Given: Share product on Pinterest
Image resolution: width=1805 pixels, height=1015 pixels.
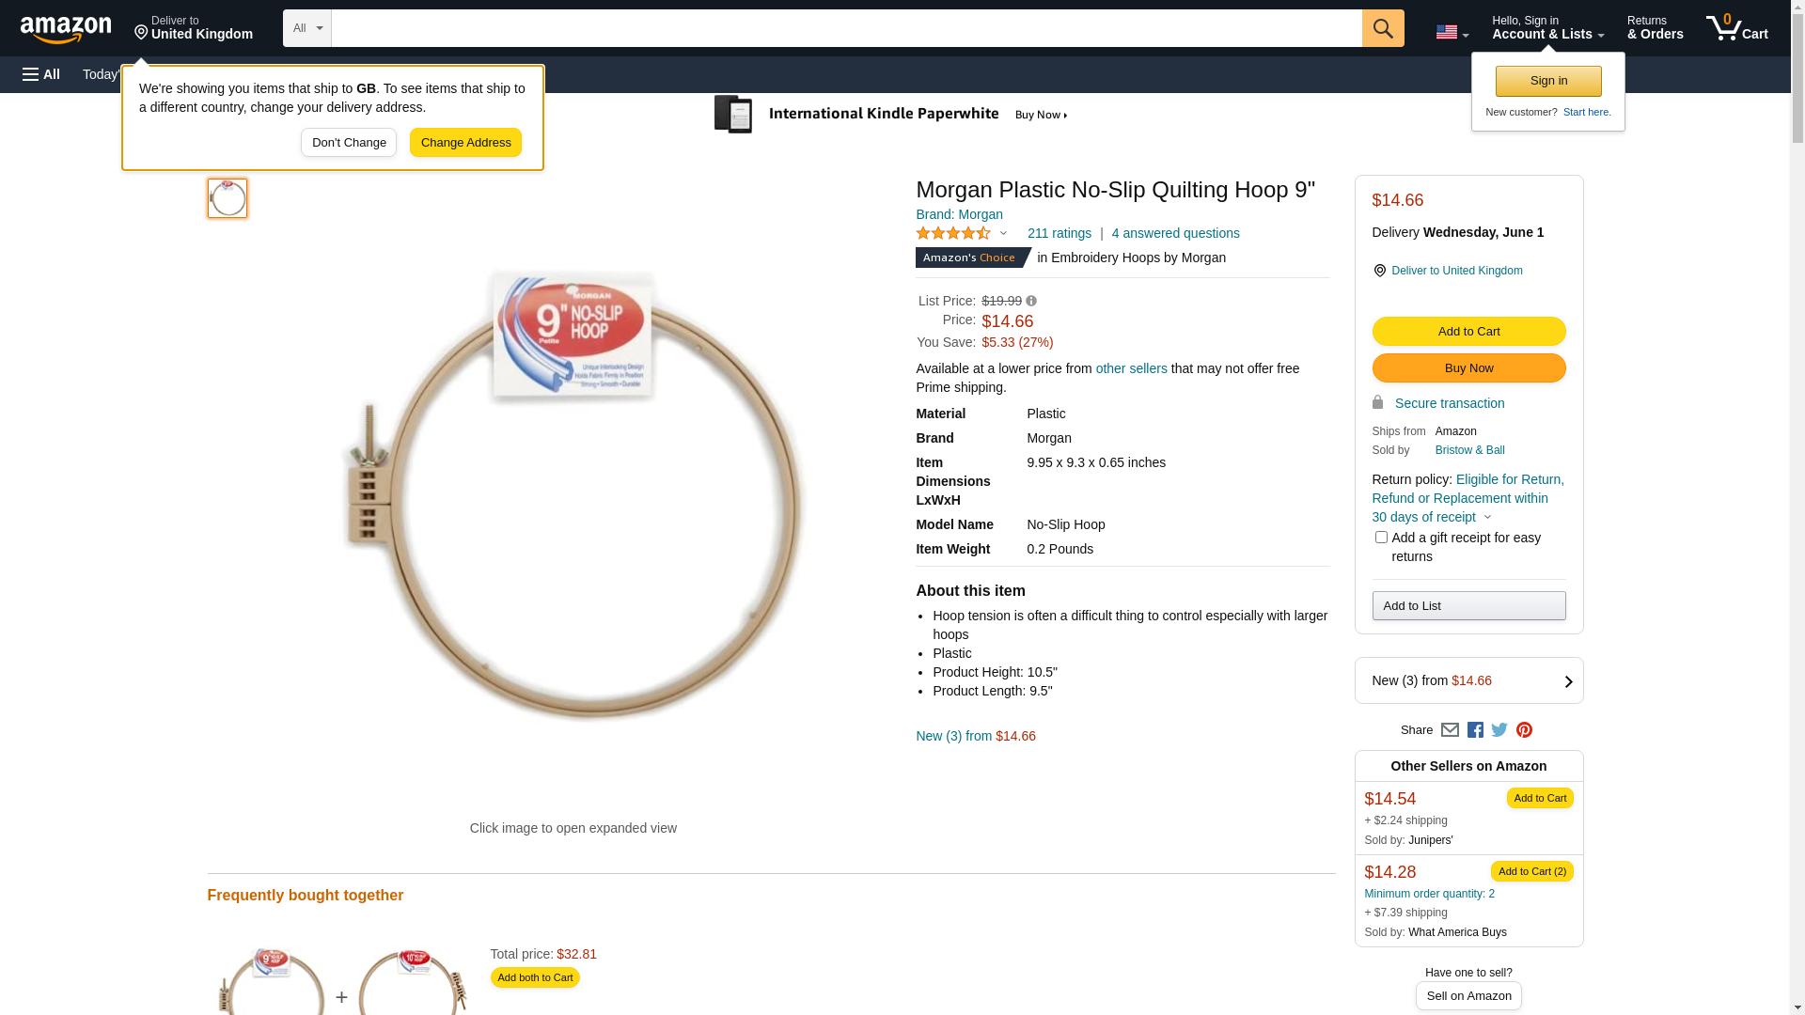Looking at the screenshot, I should tap(1524, 730).
